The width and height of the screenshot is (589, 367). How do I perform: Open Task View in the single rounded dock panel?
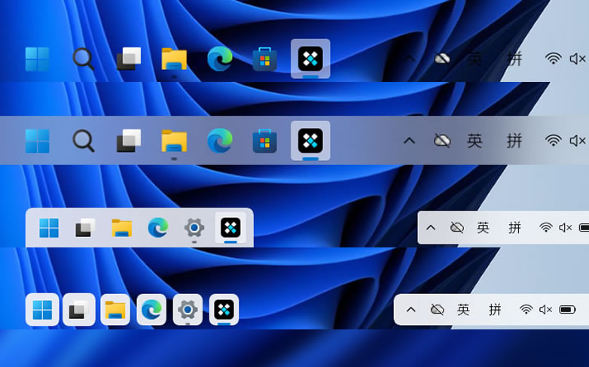pyautogui.click(x=85, y=227)
